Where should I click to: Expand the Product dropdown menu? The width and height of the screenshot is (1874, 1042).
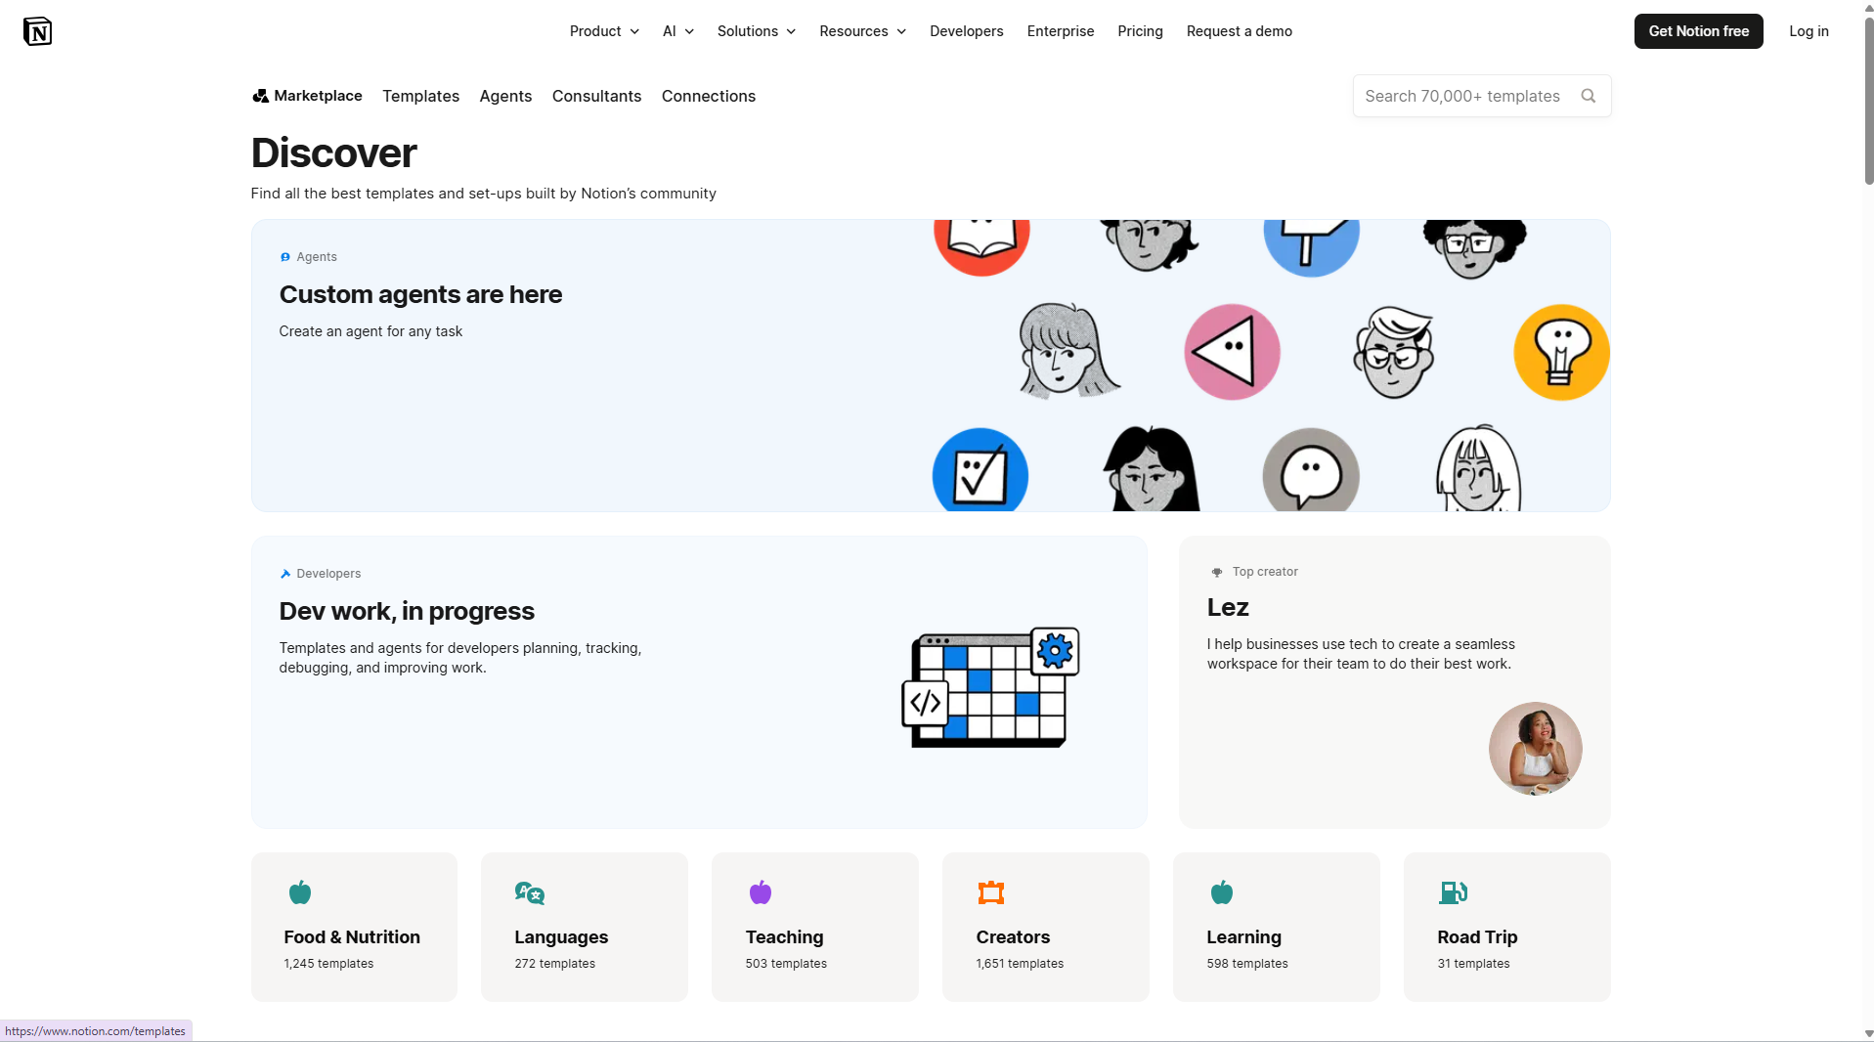point(604,31)
